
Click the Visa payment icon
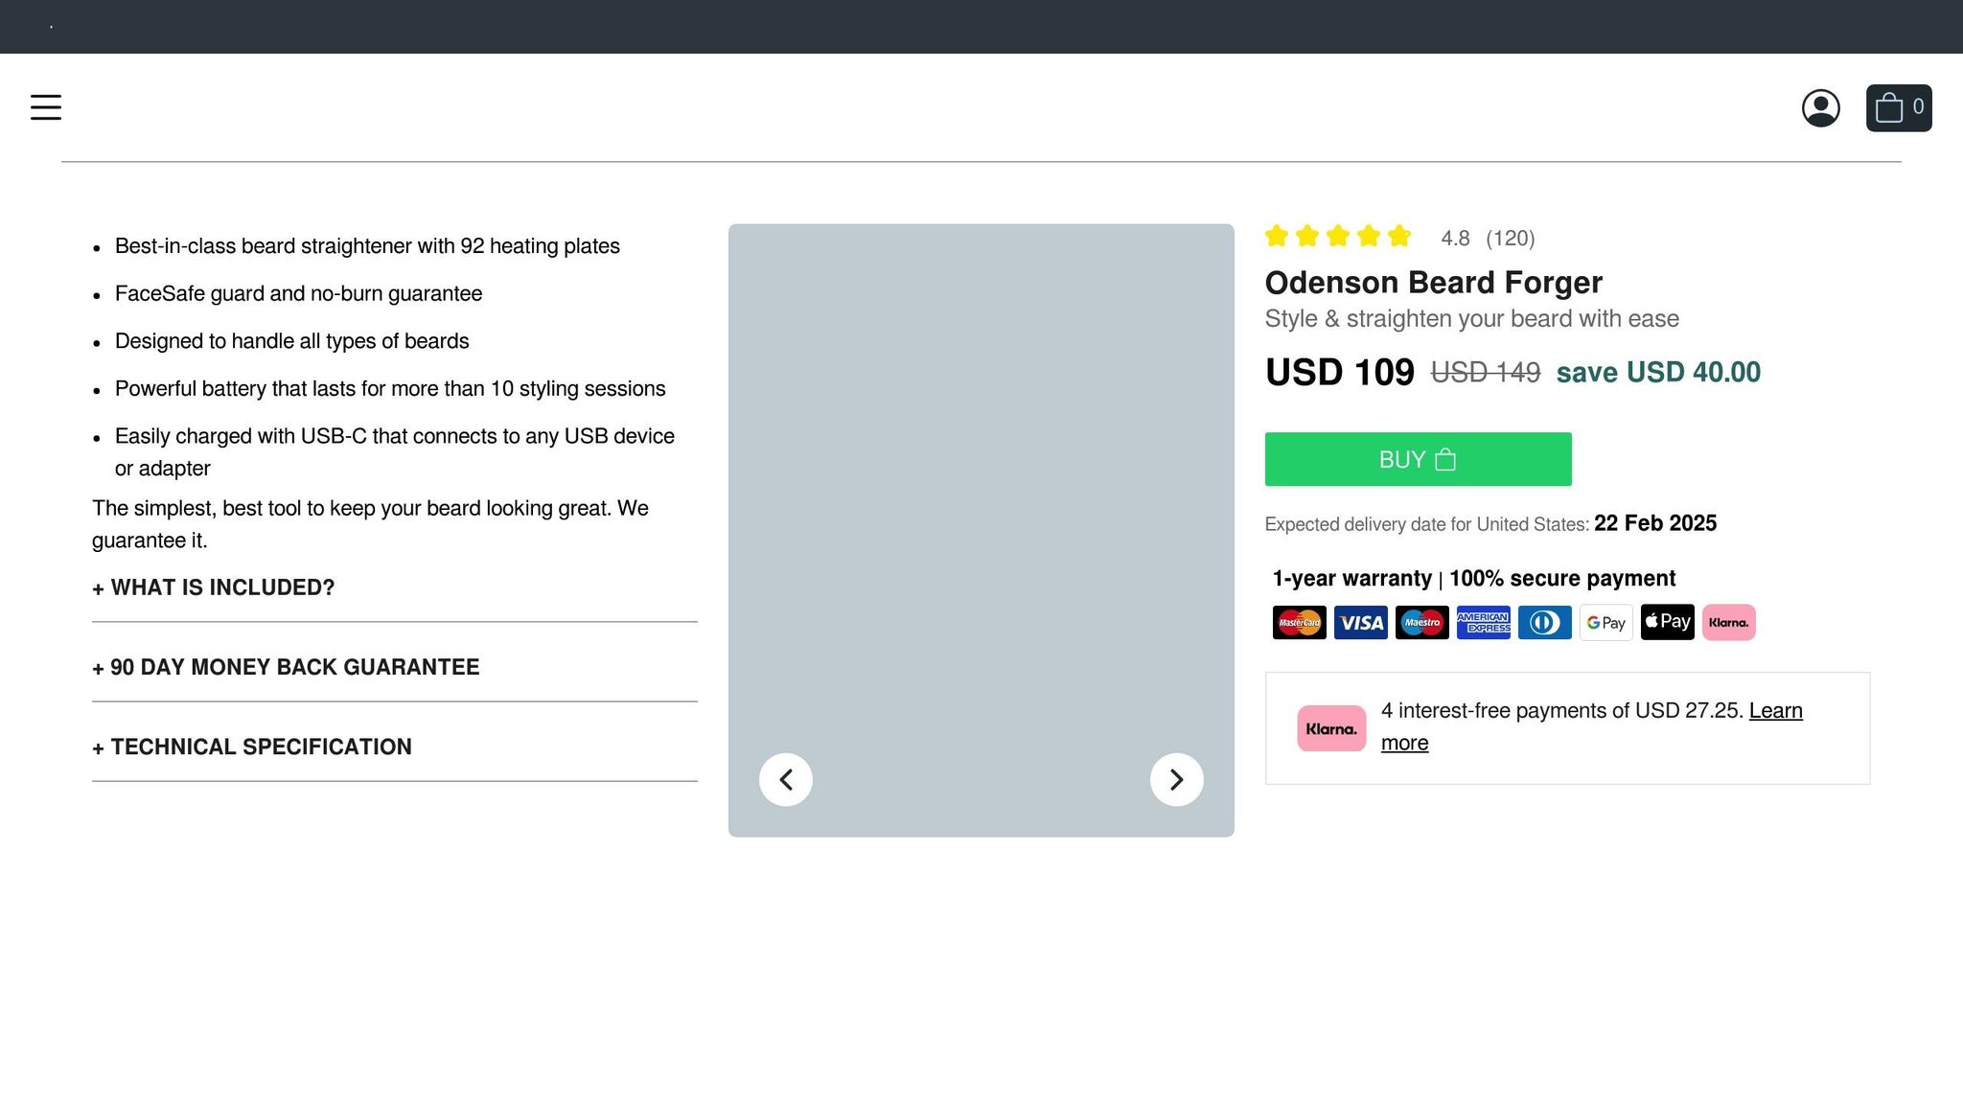click(x=1360, y=623)
